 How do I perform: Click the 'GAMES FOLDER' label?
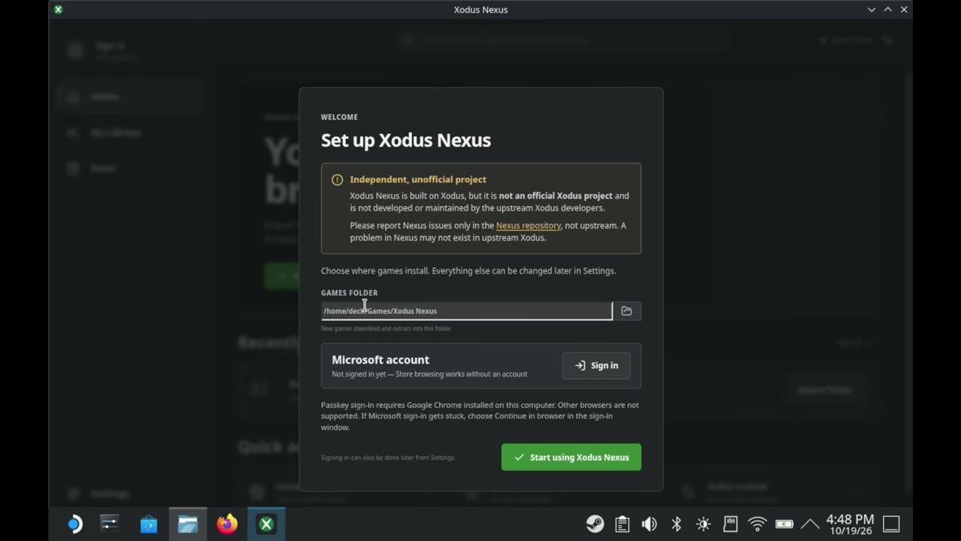point(349,293)
